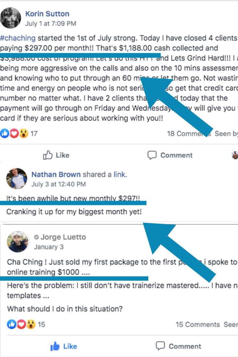Comment on Jorge Luetto's post
238x357 pixels.
(178, 346)
